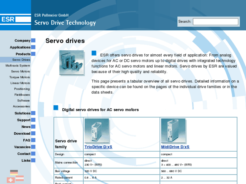
Task: Open the Support menu
Action: (x=24, y=120)
